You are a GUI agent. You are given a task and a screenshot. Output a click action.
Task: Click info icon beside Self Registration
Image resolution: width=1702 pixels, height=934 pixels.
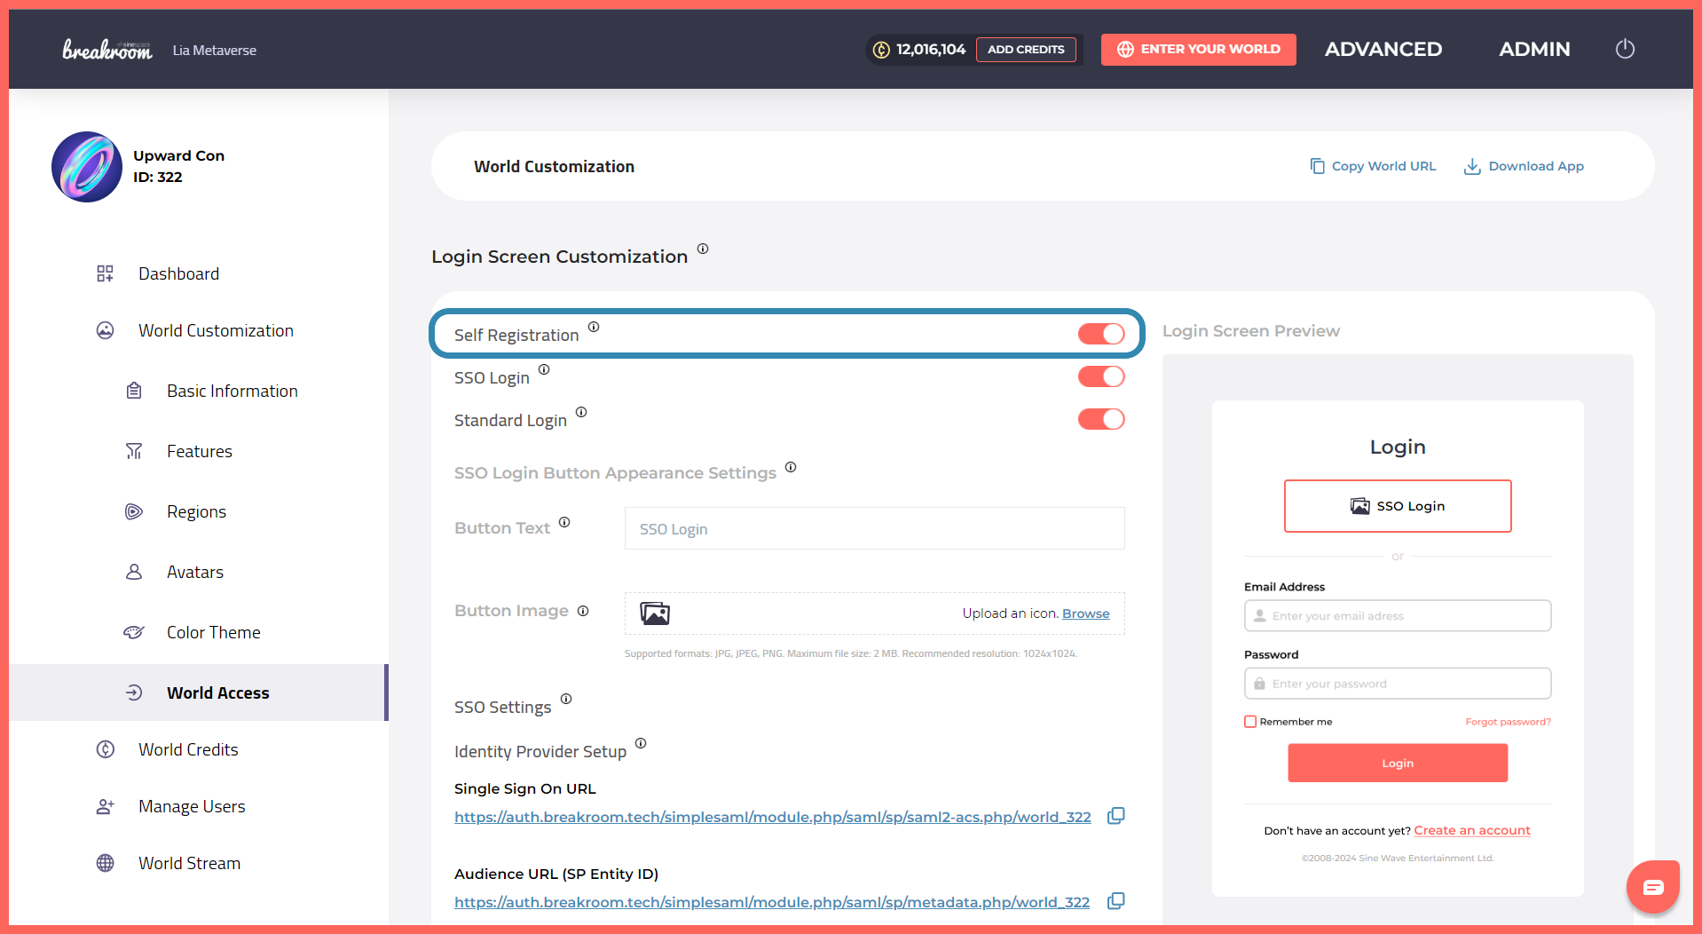click(x=594, y=327)
